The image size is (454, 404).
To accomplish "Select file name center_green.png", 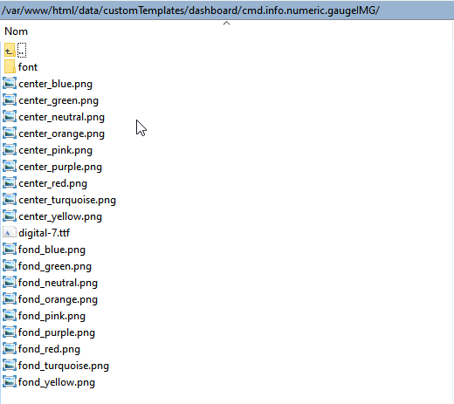I will (58, 100).
